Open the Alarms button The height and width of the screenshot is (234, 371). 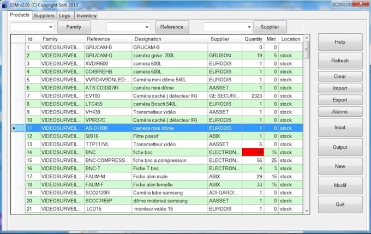pos(340,111)
